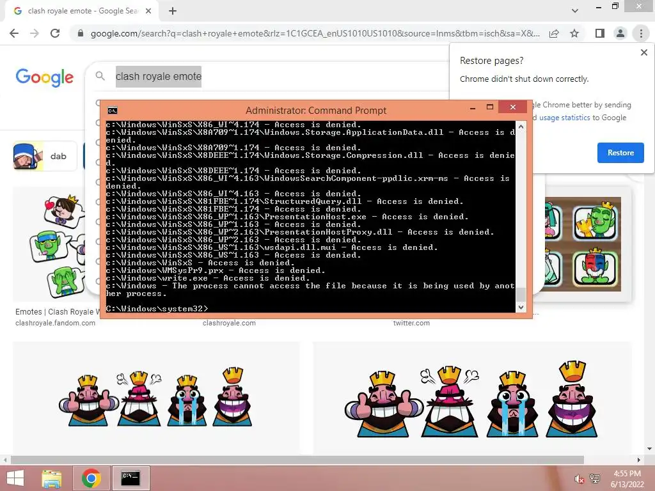Open the usage statistics link
The height and width of the screenshot is (491, 655).
[x=564, y=118]
